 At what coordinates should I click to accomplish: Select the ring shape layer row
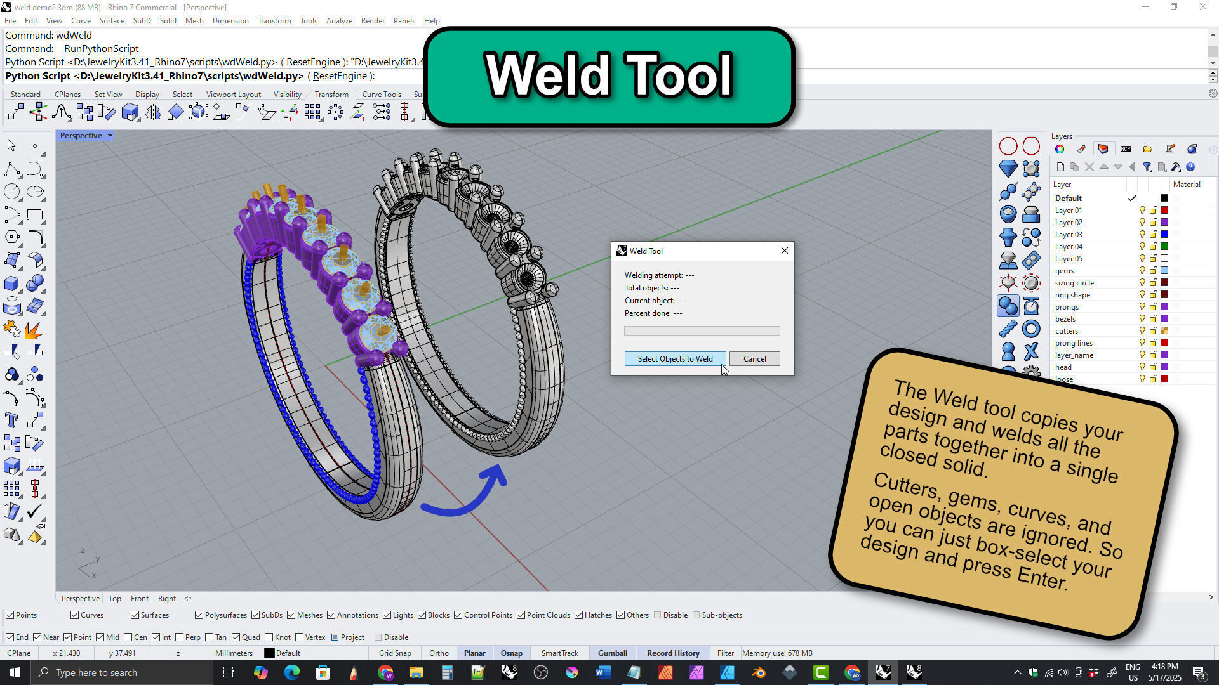(x=1133, y=295)
